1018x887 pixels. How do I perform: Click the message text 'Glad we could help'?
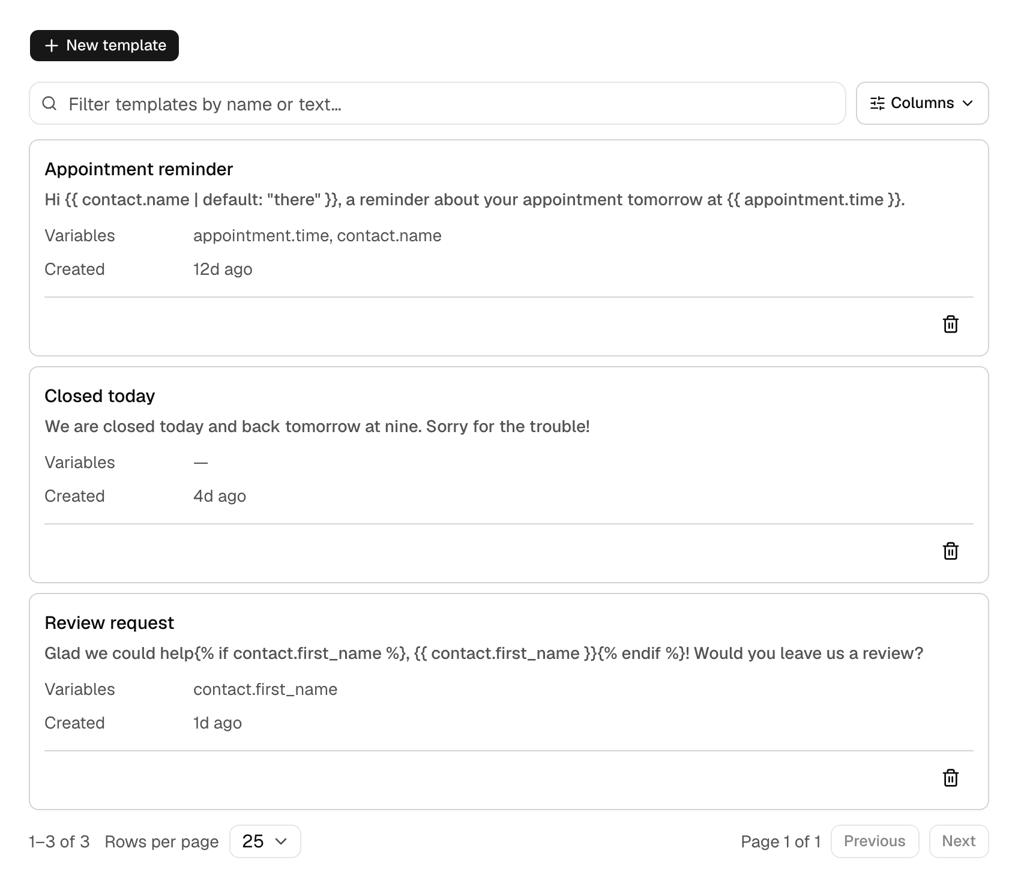pyautogui.click(x=484, y=654)
